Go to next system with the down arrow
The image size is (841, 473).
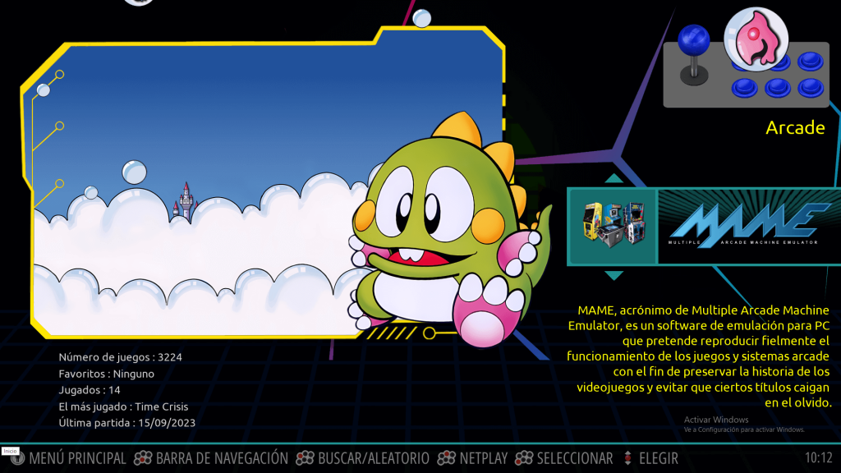pyautogui.click(x=614, y=275)
